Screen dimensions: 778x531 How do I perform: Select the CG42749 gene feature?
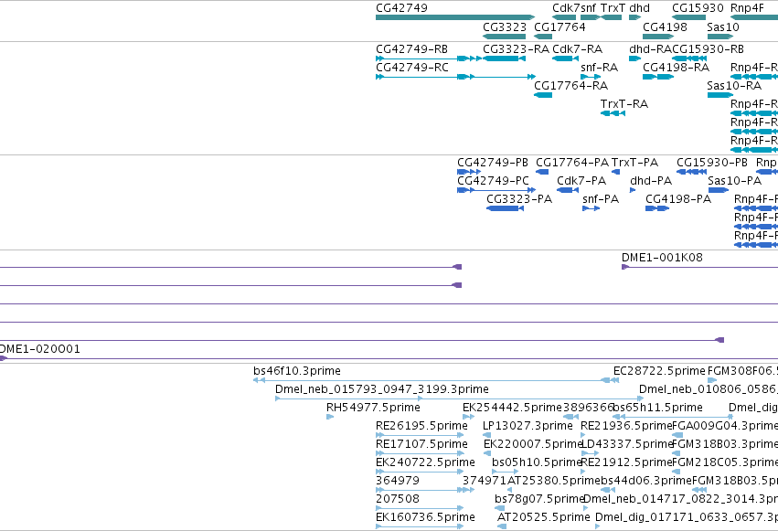point(455,17)
